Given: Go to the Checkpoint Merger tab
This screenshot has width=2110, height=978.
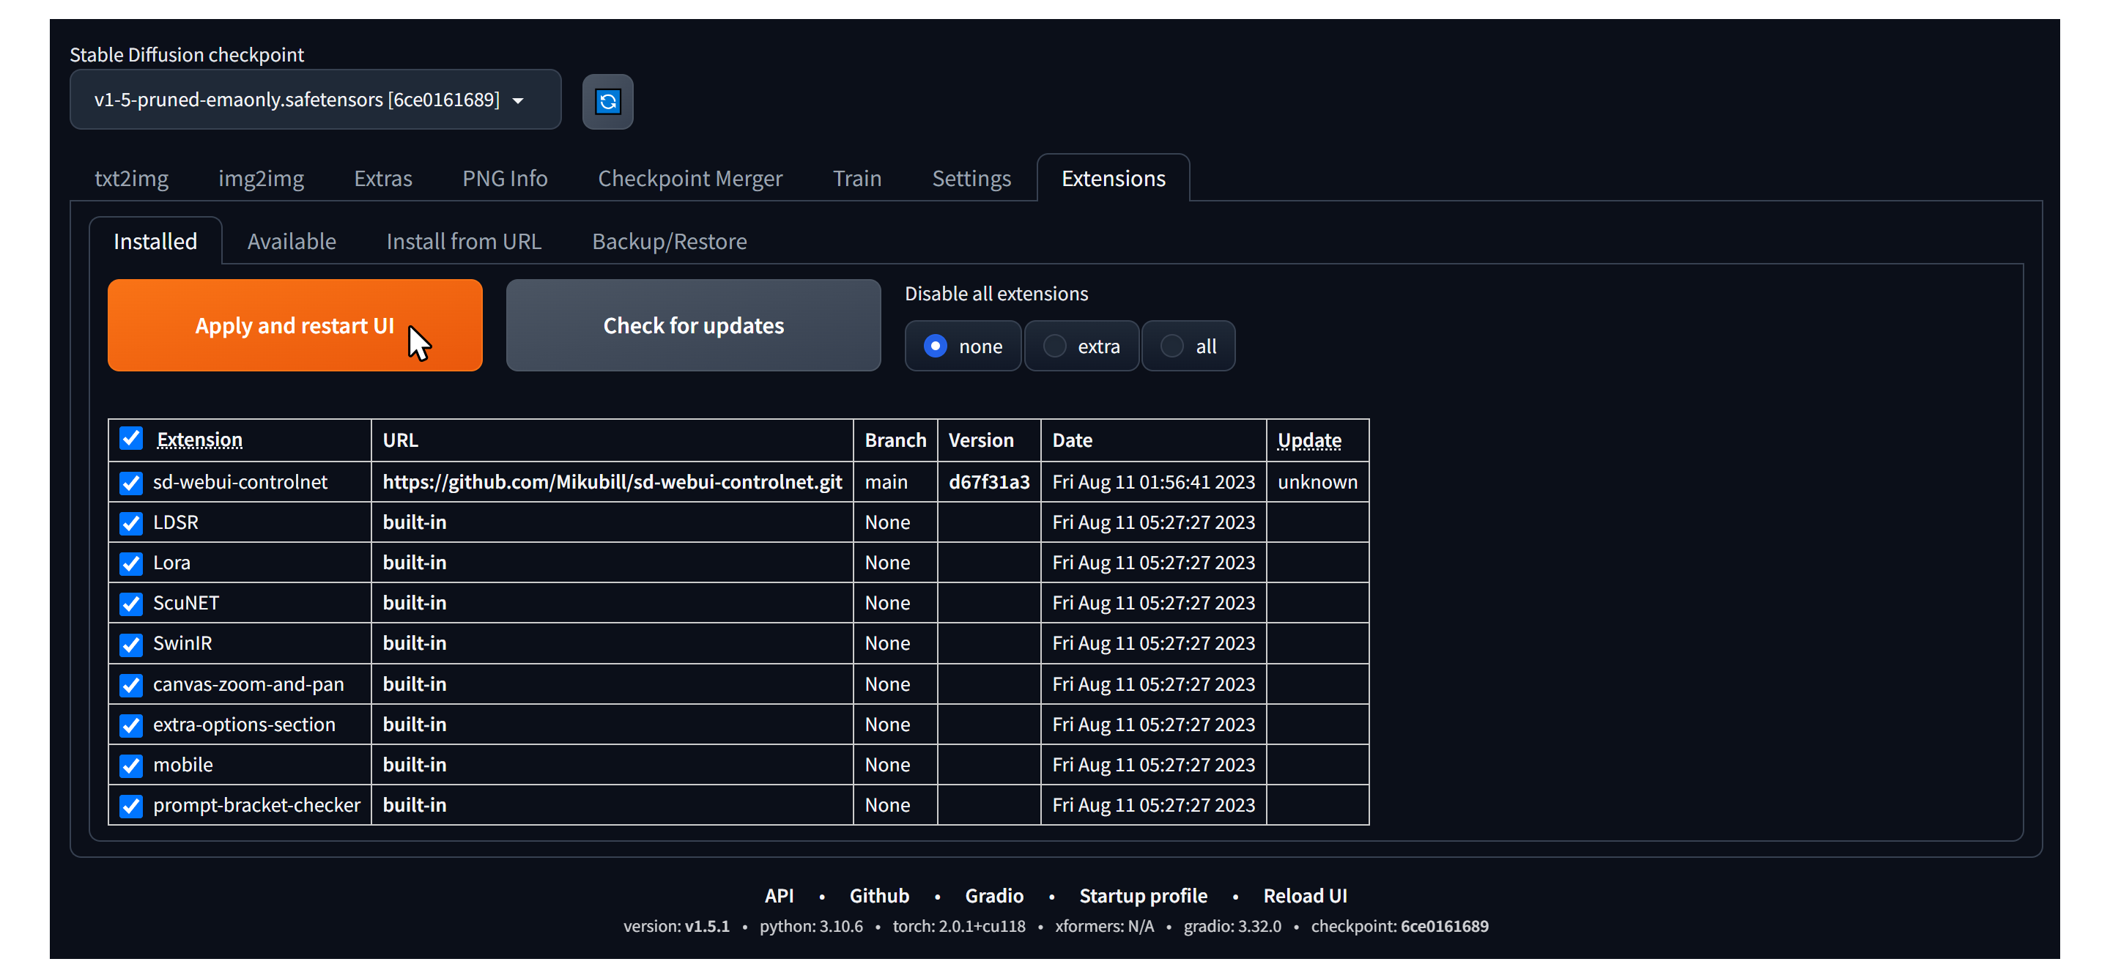Looking at the screenshot, I should pyautogui.click(x=689, y=178).
